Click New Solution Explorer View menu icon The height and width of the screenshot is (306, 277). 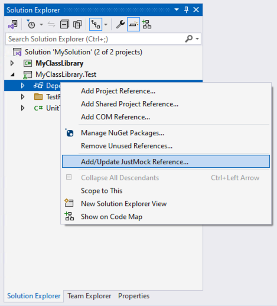(x=69, y=203)
